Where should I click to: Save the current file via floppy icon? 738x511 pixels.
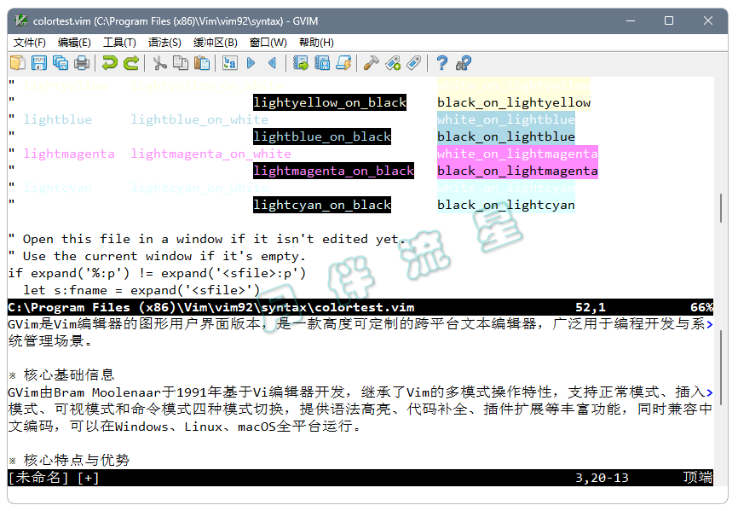(39, 62)
